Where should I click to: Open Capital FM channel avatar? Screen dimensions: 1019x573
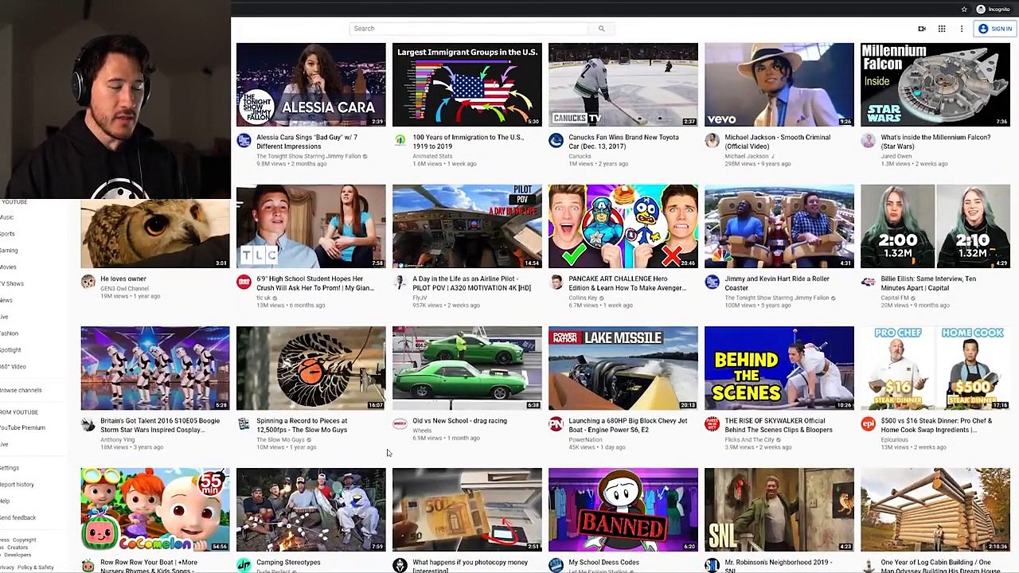click(x=868, y=283)
